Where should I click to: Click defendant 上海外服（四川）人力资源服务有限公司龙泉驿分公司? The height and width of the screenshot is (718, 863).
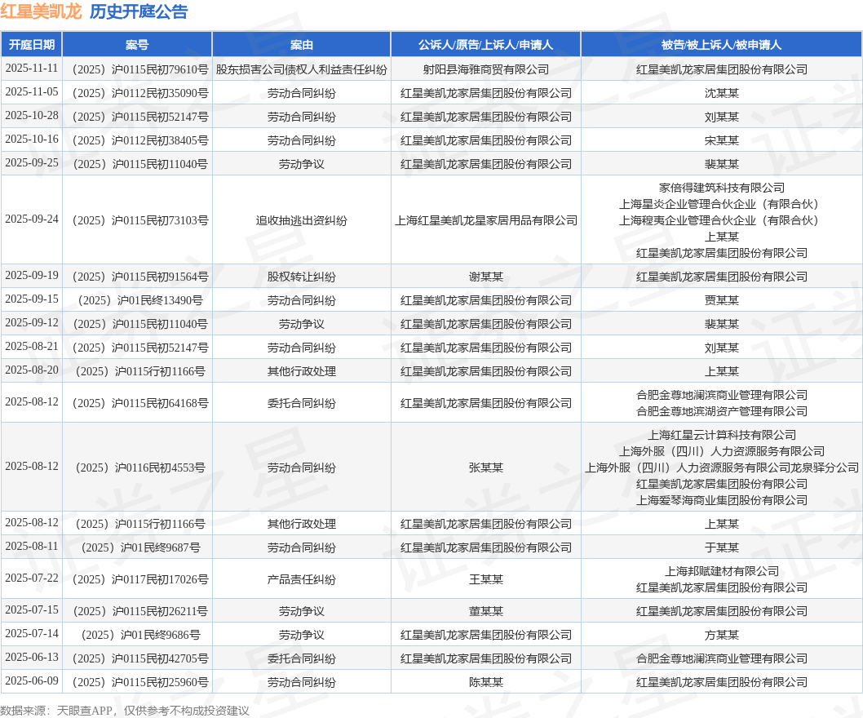click(x=722, y=468)
